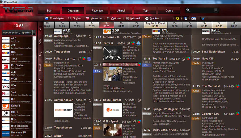Click the Drucken printer button
Viewport: 241px width, 138px height.
coord(152,18)
